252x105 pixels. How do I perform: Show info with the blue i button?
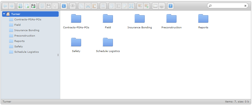[64, 6]
